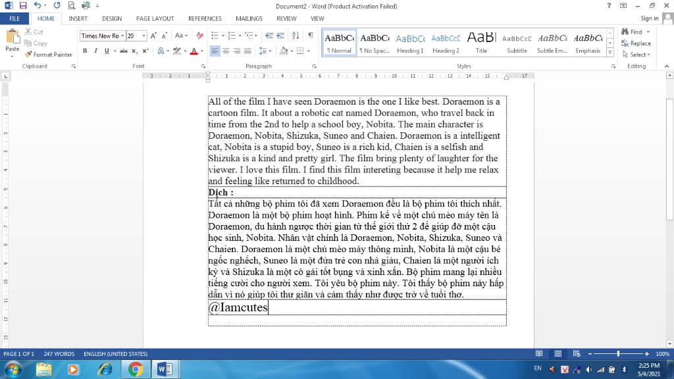The width and height of the screenshot is (674, 379).
Task: Open Google Chrome from the taskbar
Action: point(136,369)
